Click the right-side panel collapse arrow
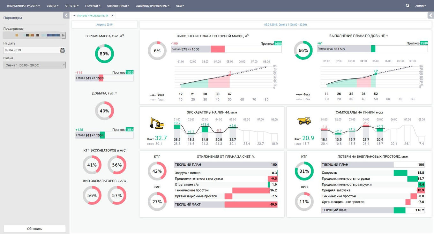 tap(430, 15)
